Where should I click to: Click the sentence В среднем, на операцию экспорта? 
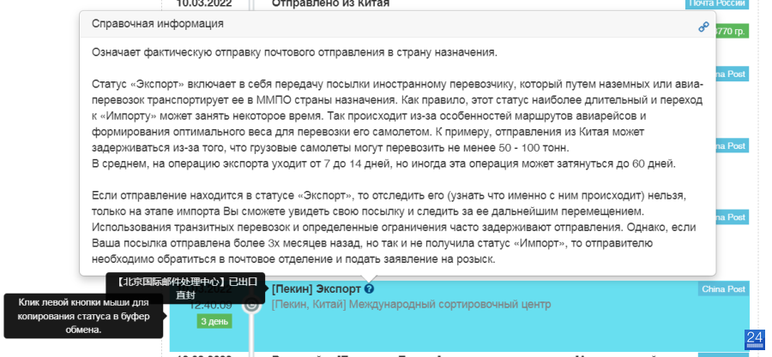click(384, 164)
